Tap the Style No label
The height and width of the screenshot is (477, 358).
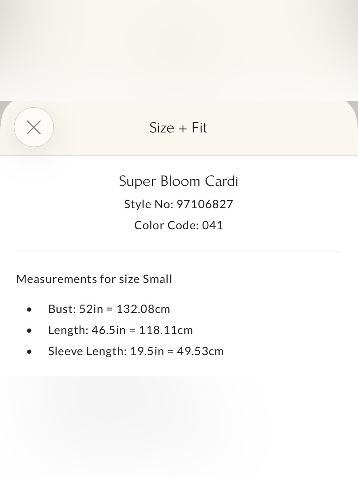[149, 204]
